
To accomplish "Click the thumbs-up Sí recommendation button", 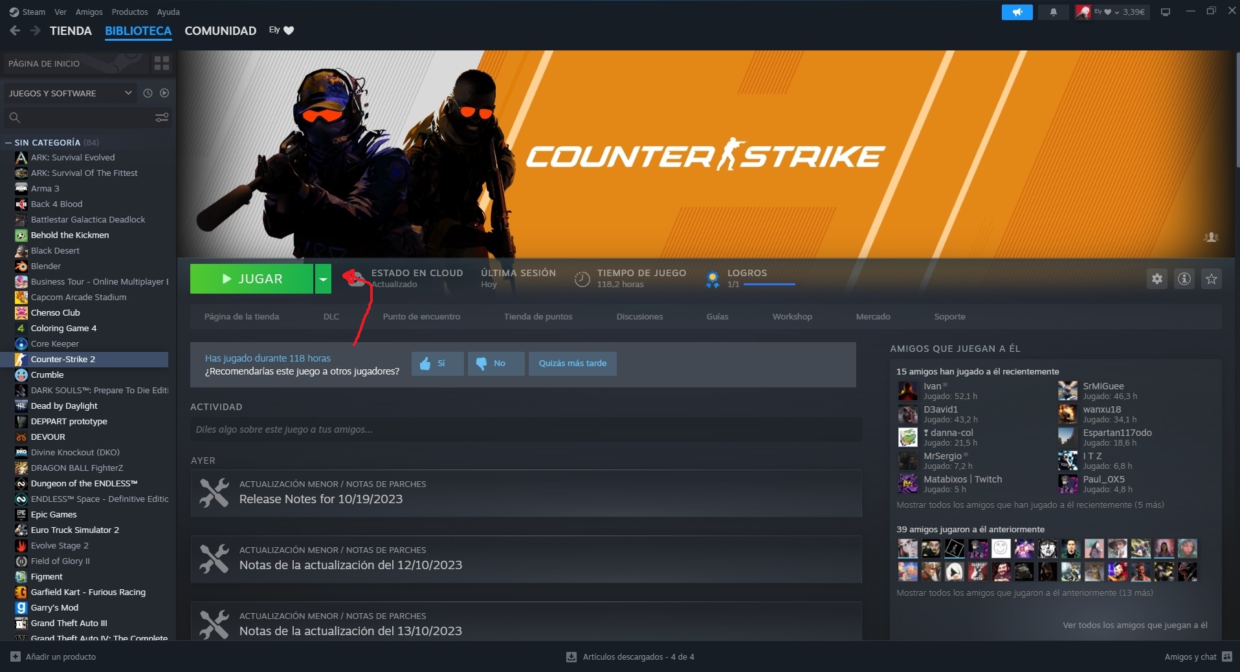I will coord(437,363).
